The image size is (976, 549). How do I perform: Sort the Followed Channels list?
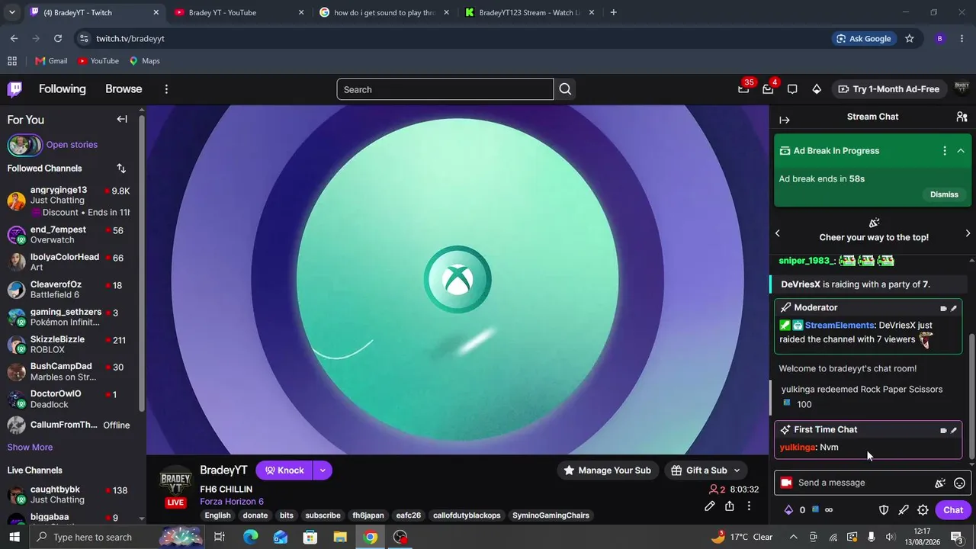(x=121, y=169)
